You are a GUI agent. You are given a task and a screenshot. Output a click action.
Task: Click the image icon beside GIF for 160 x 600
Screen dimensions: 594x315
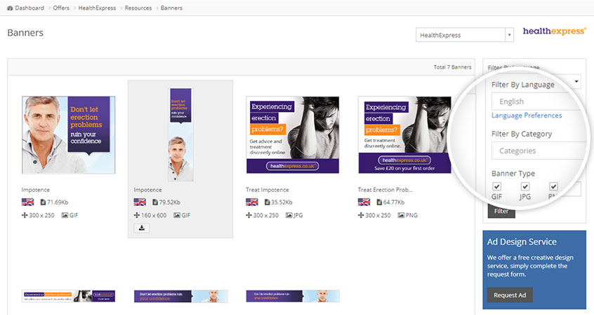coord(177,215)
